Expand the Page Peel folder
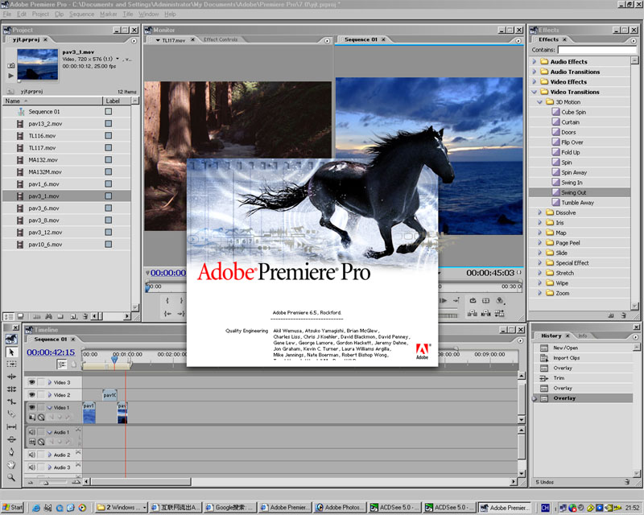The image size is (644, 515). (540, 243)
